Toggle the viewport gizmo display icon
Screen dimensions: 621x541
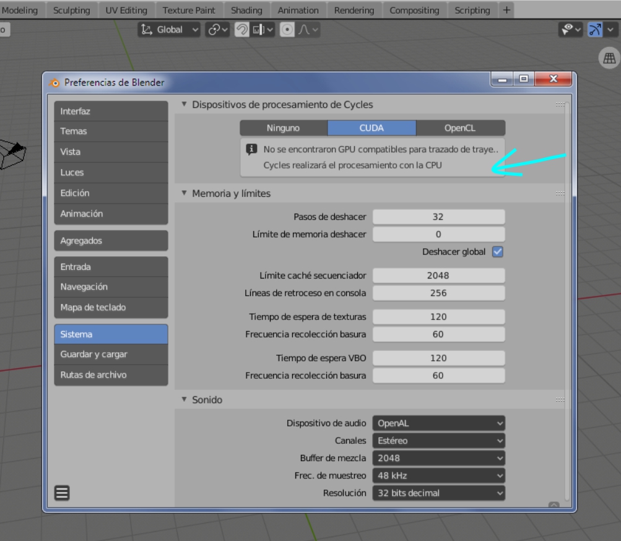coord(595,30)
